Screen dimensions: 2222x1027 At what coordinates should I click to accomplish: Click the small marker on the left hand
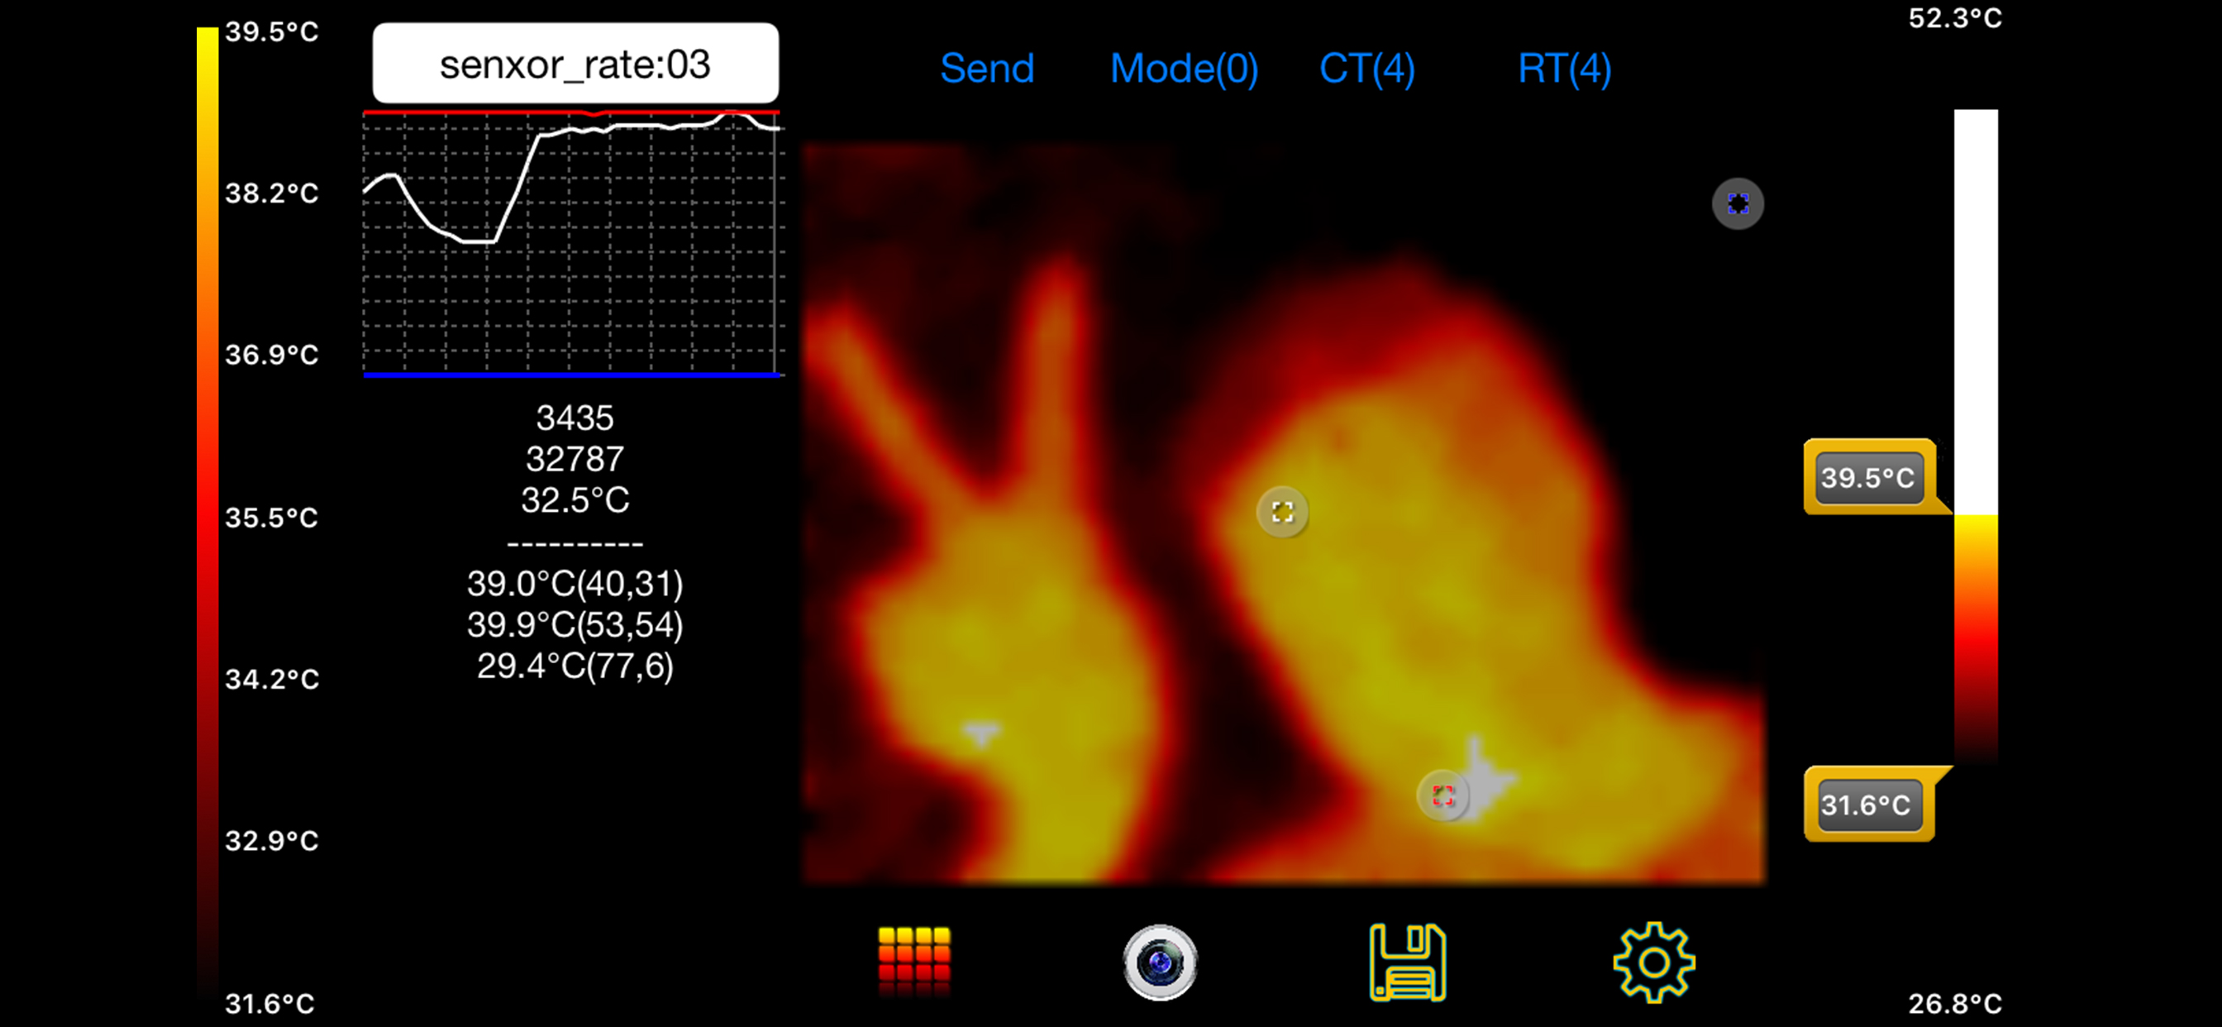980,733
